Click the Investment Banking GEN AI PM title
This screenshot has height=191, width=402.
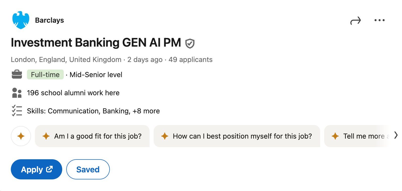(96, 43)
